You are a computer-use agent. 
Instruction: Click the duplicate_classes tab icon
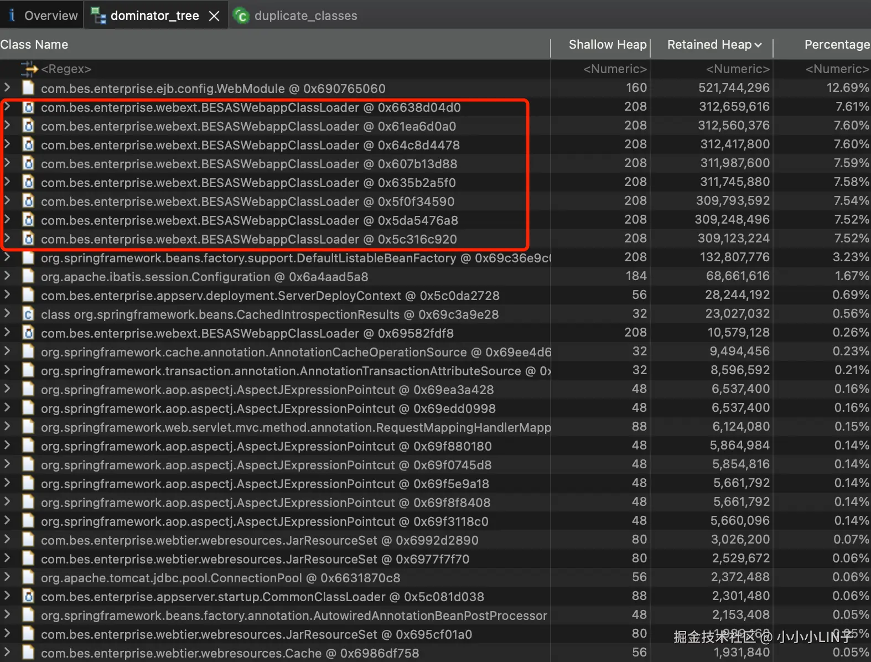pyautogui.click(x=241, y=16)
